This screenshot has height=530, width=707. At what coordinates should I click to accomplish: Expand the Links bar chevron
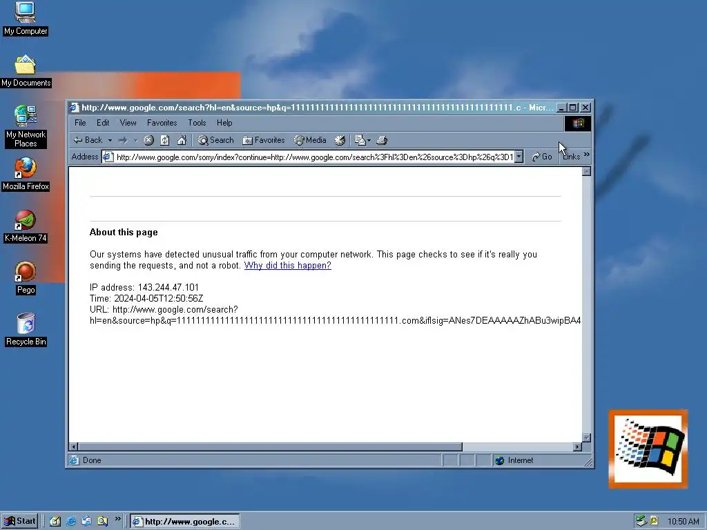[x=586, y=155]
